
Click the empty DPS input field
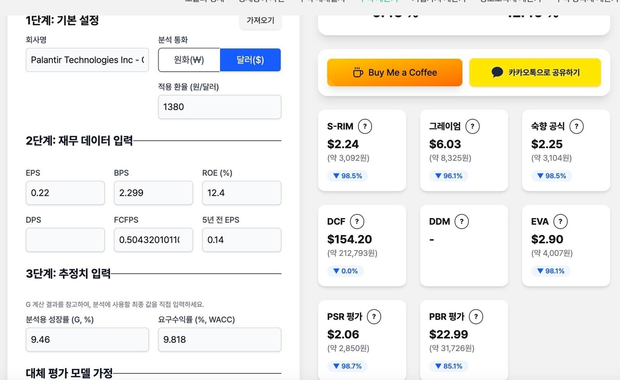pos(65,240)
